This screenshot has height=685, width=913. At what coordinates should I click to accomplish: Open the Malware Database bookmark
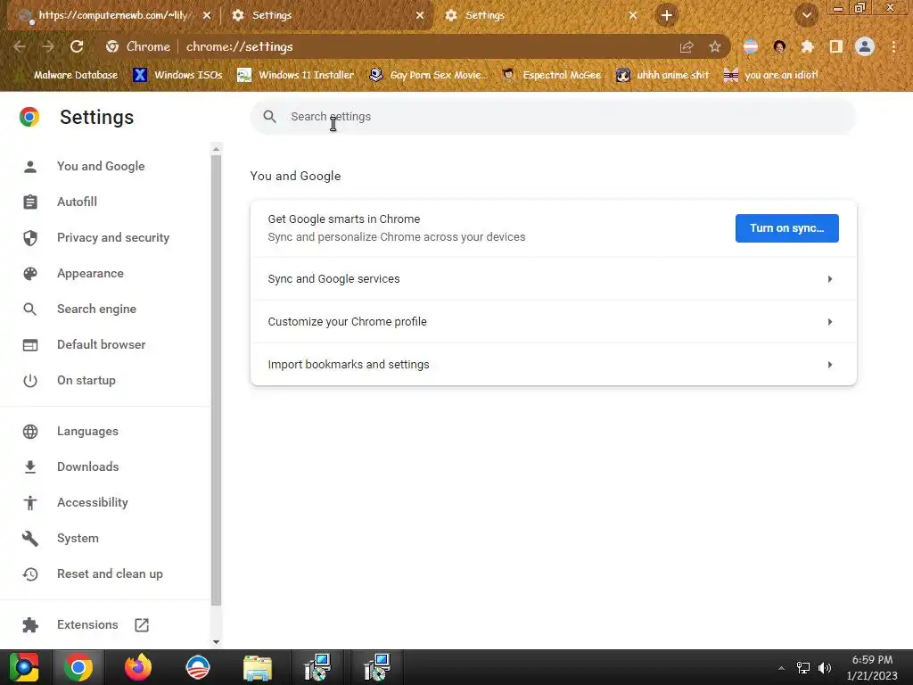[x=69, y=75]
